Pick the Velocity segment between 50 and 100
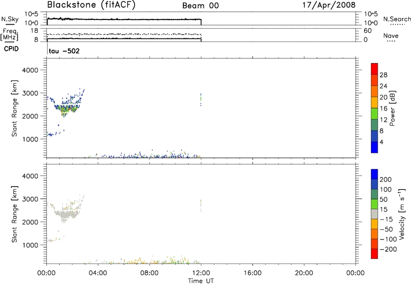 [375, 194]
